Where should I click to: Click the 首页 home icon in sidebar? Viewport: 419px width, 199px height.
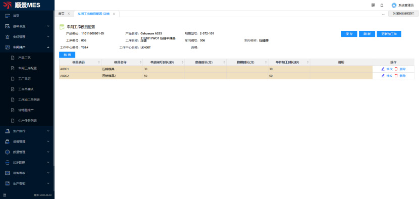click(x=8, y=16)
